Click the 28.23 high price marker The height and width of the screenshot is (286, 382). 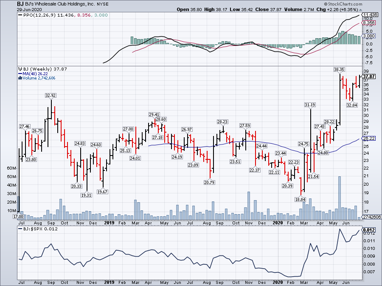tap(222, 122)
